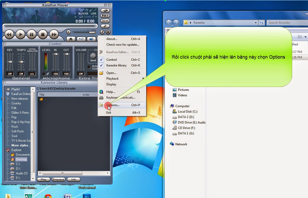The image size is (308, 198).
Task: Start playback with the Play transport button
Action: 20,34
